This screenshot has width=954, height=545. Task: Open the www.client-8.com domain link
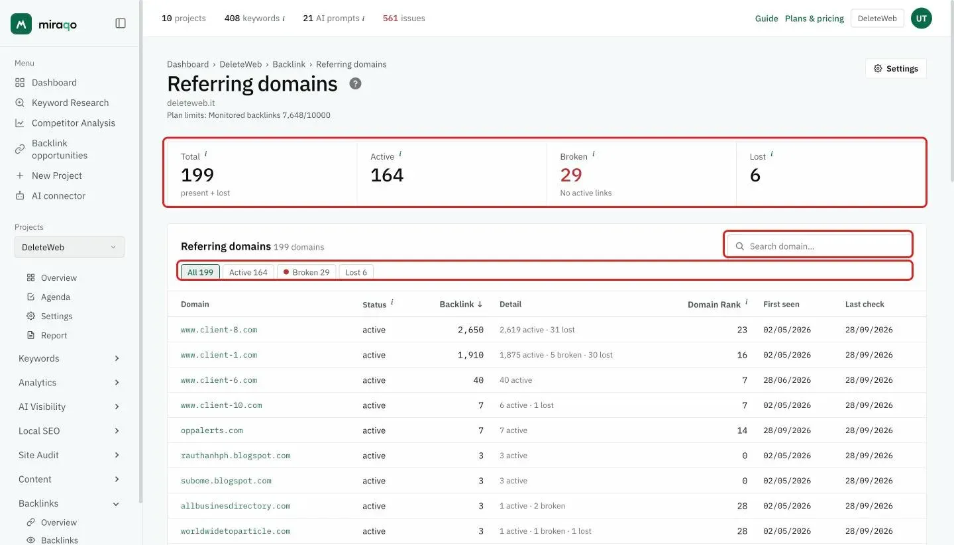pos(219,330)
